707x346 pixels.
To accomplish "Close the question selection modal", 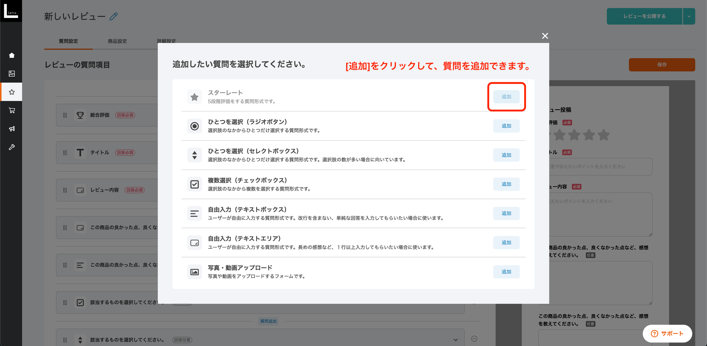I will point(545,36).
